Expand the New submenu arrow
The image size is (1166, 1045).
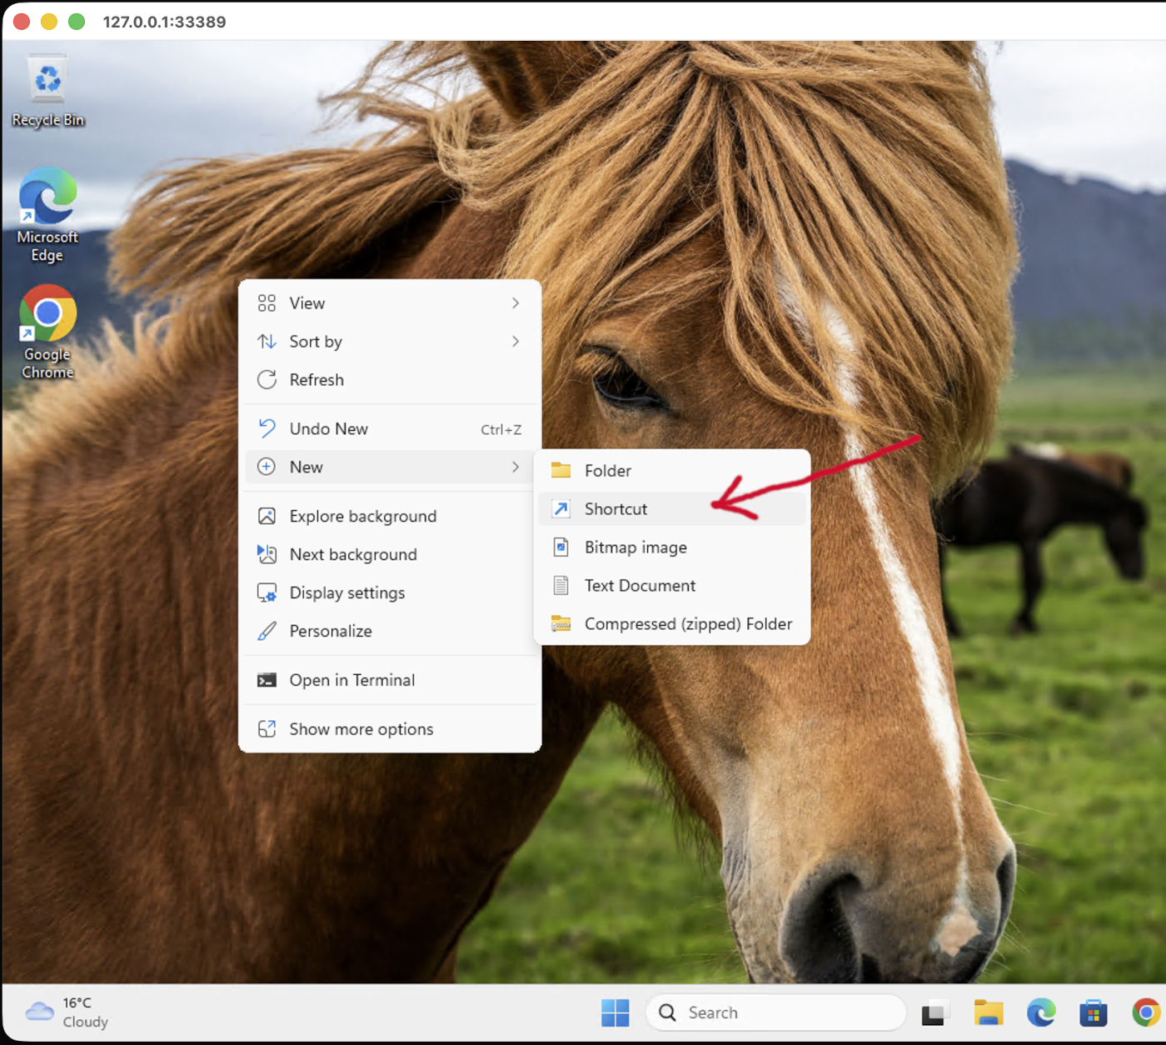(x=516, y=467)
